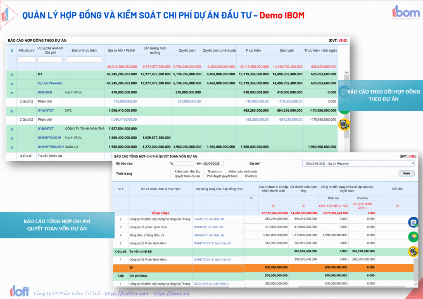423x299 pixels.
Task: Click the robot icon beside the upper table
Action: pos(343,124)
